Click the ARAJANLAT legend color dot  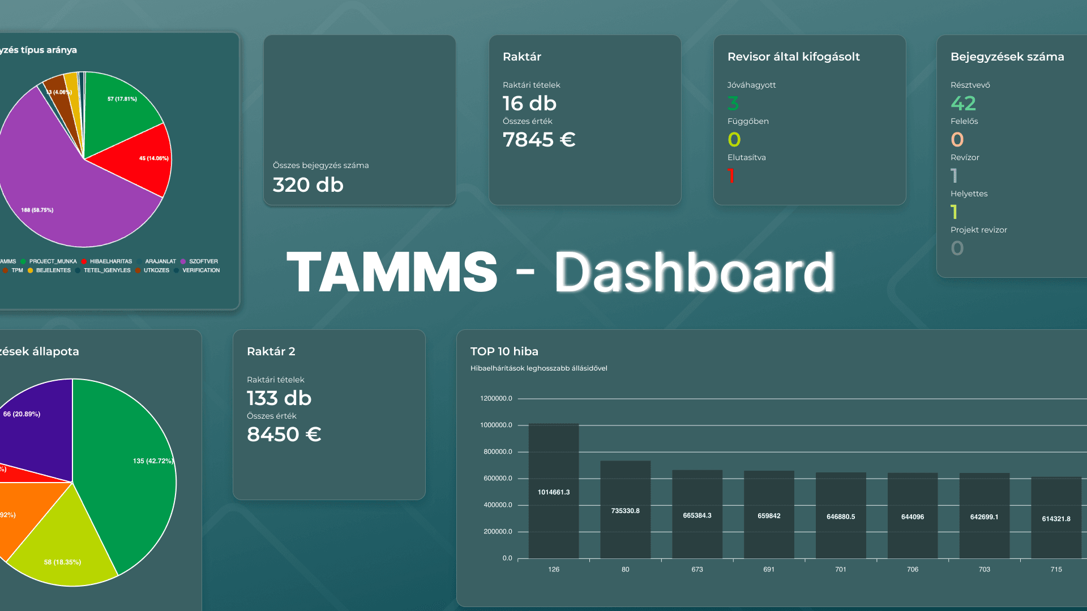click(x=139, y=261)
